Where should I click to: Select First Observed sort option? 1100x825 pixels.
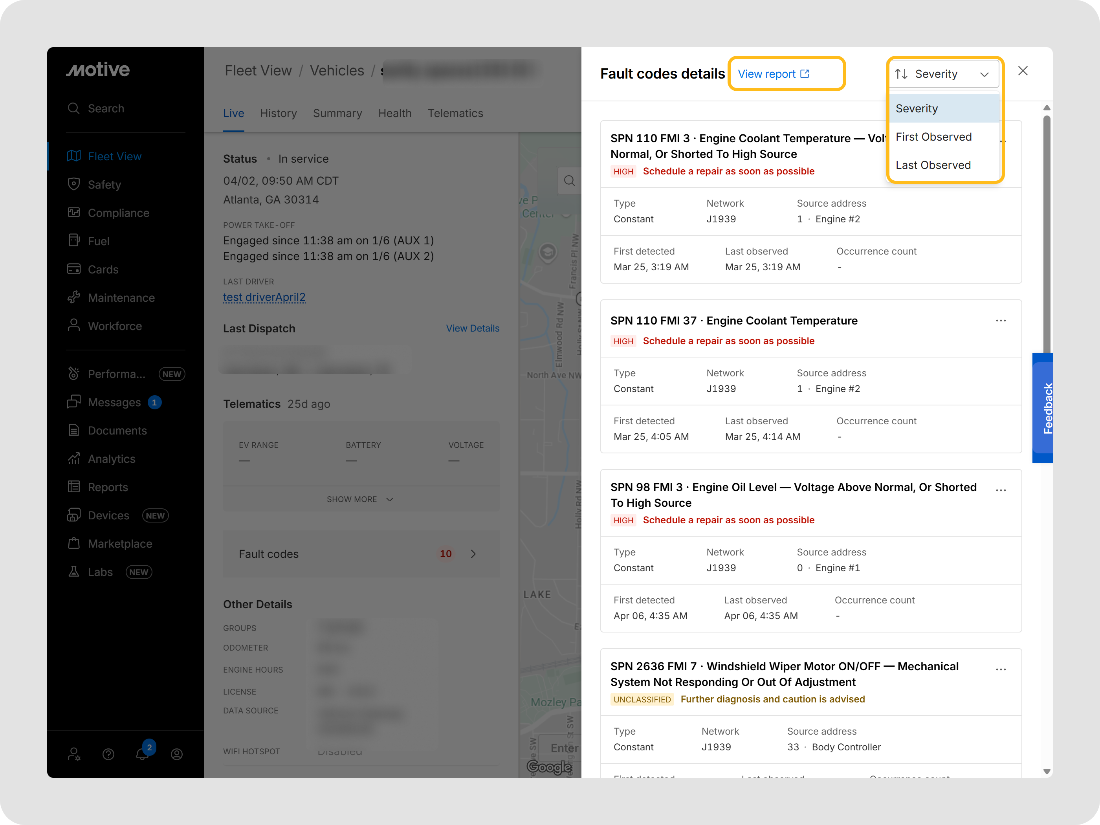(944, 137)
